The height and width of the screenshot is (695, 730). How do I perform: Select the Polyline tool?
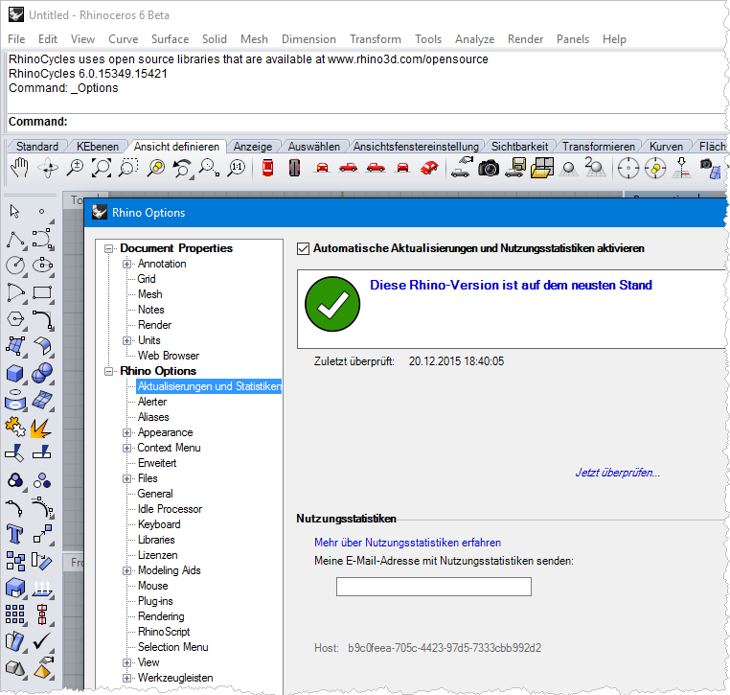16,240
